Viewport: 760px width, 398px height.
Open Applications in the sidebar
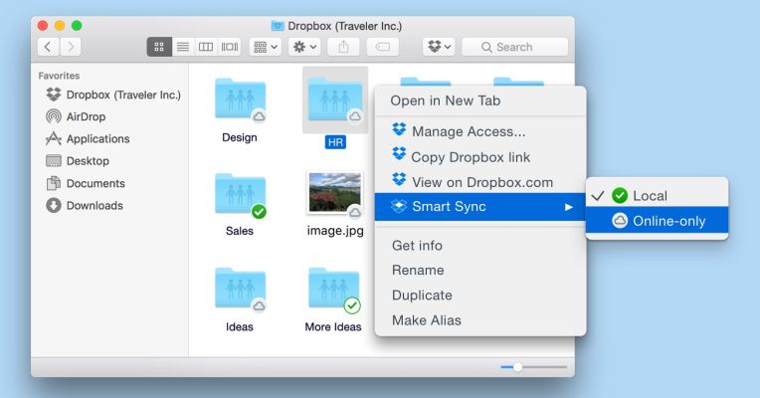point(88,138)
